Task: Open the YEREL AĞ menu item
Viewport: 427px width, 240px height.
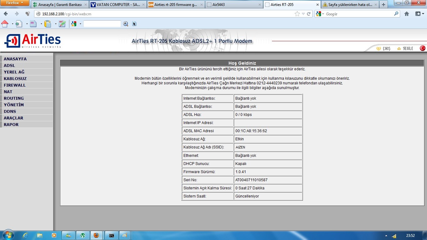Action: click(x=27, y=72)
